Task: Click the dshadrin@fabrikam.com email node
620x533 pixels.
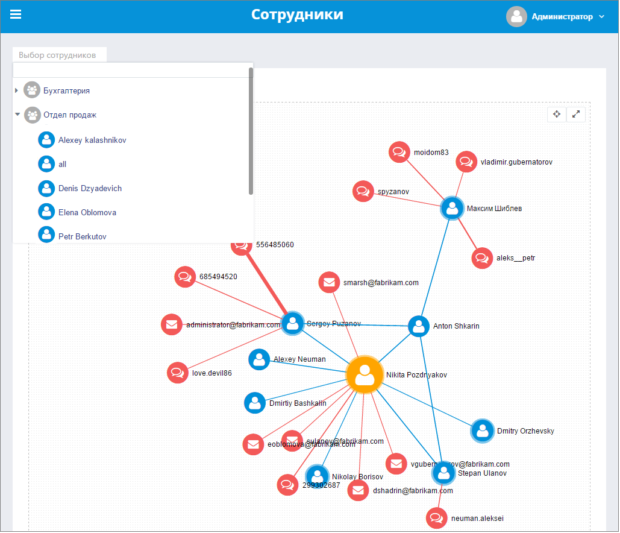Action: pos(358,490)
